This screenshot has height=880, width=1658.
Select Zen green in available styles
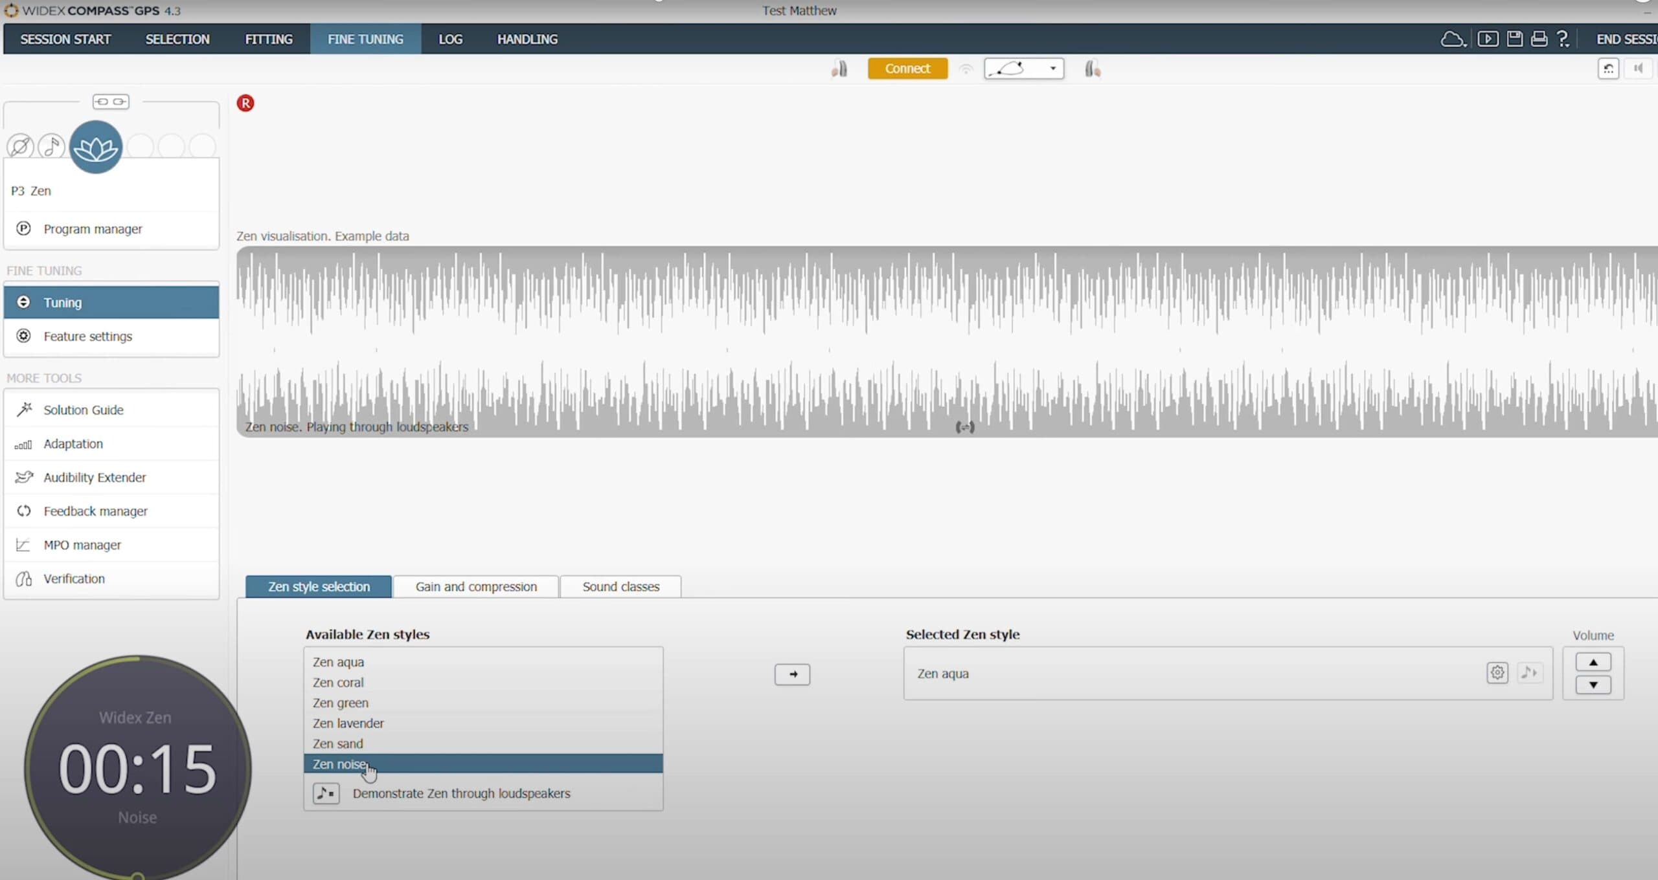483,703
